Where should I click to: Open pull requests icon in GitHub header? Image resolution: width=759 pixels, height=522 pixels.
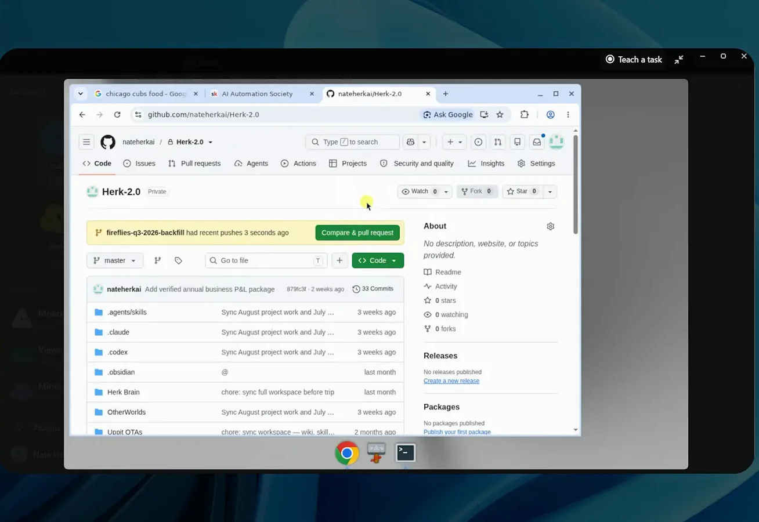pyautogui.click(x=498, y=142)
